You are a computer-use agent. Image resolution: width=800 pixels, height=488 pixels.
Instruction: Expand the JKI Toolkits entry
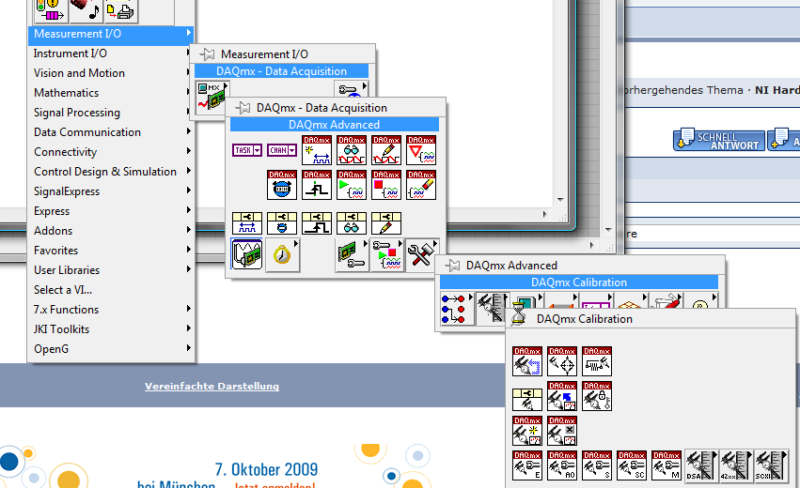point(111,329)
